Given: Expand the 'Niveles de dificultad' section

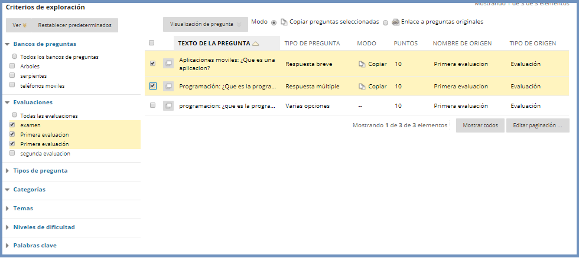Looking at the screenshot, I should [x=7, y=227].
